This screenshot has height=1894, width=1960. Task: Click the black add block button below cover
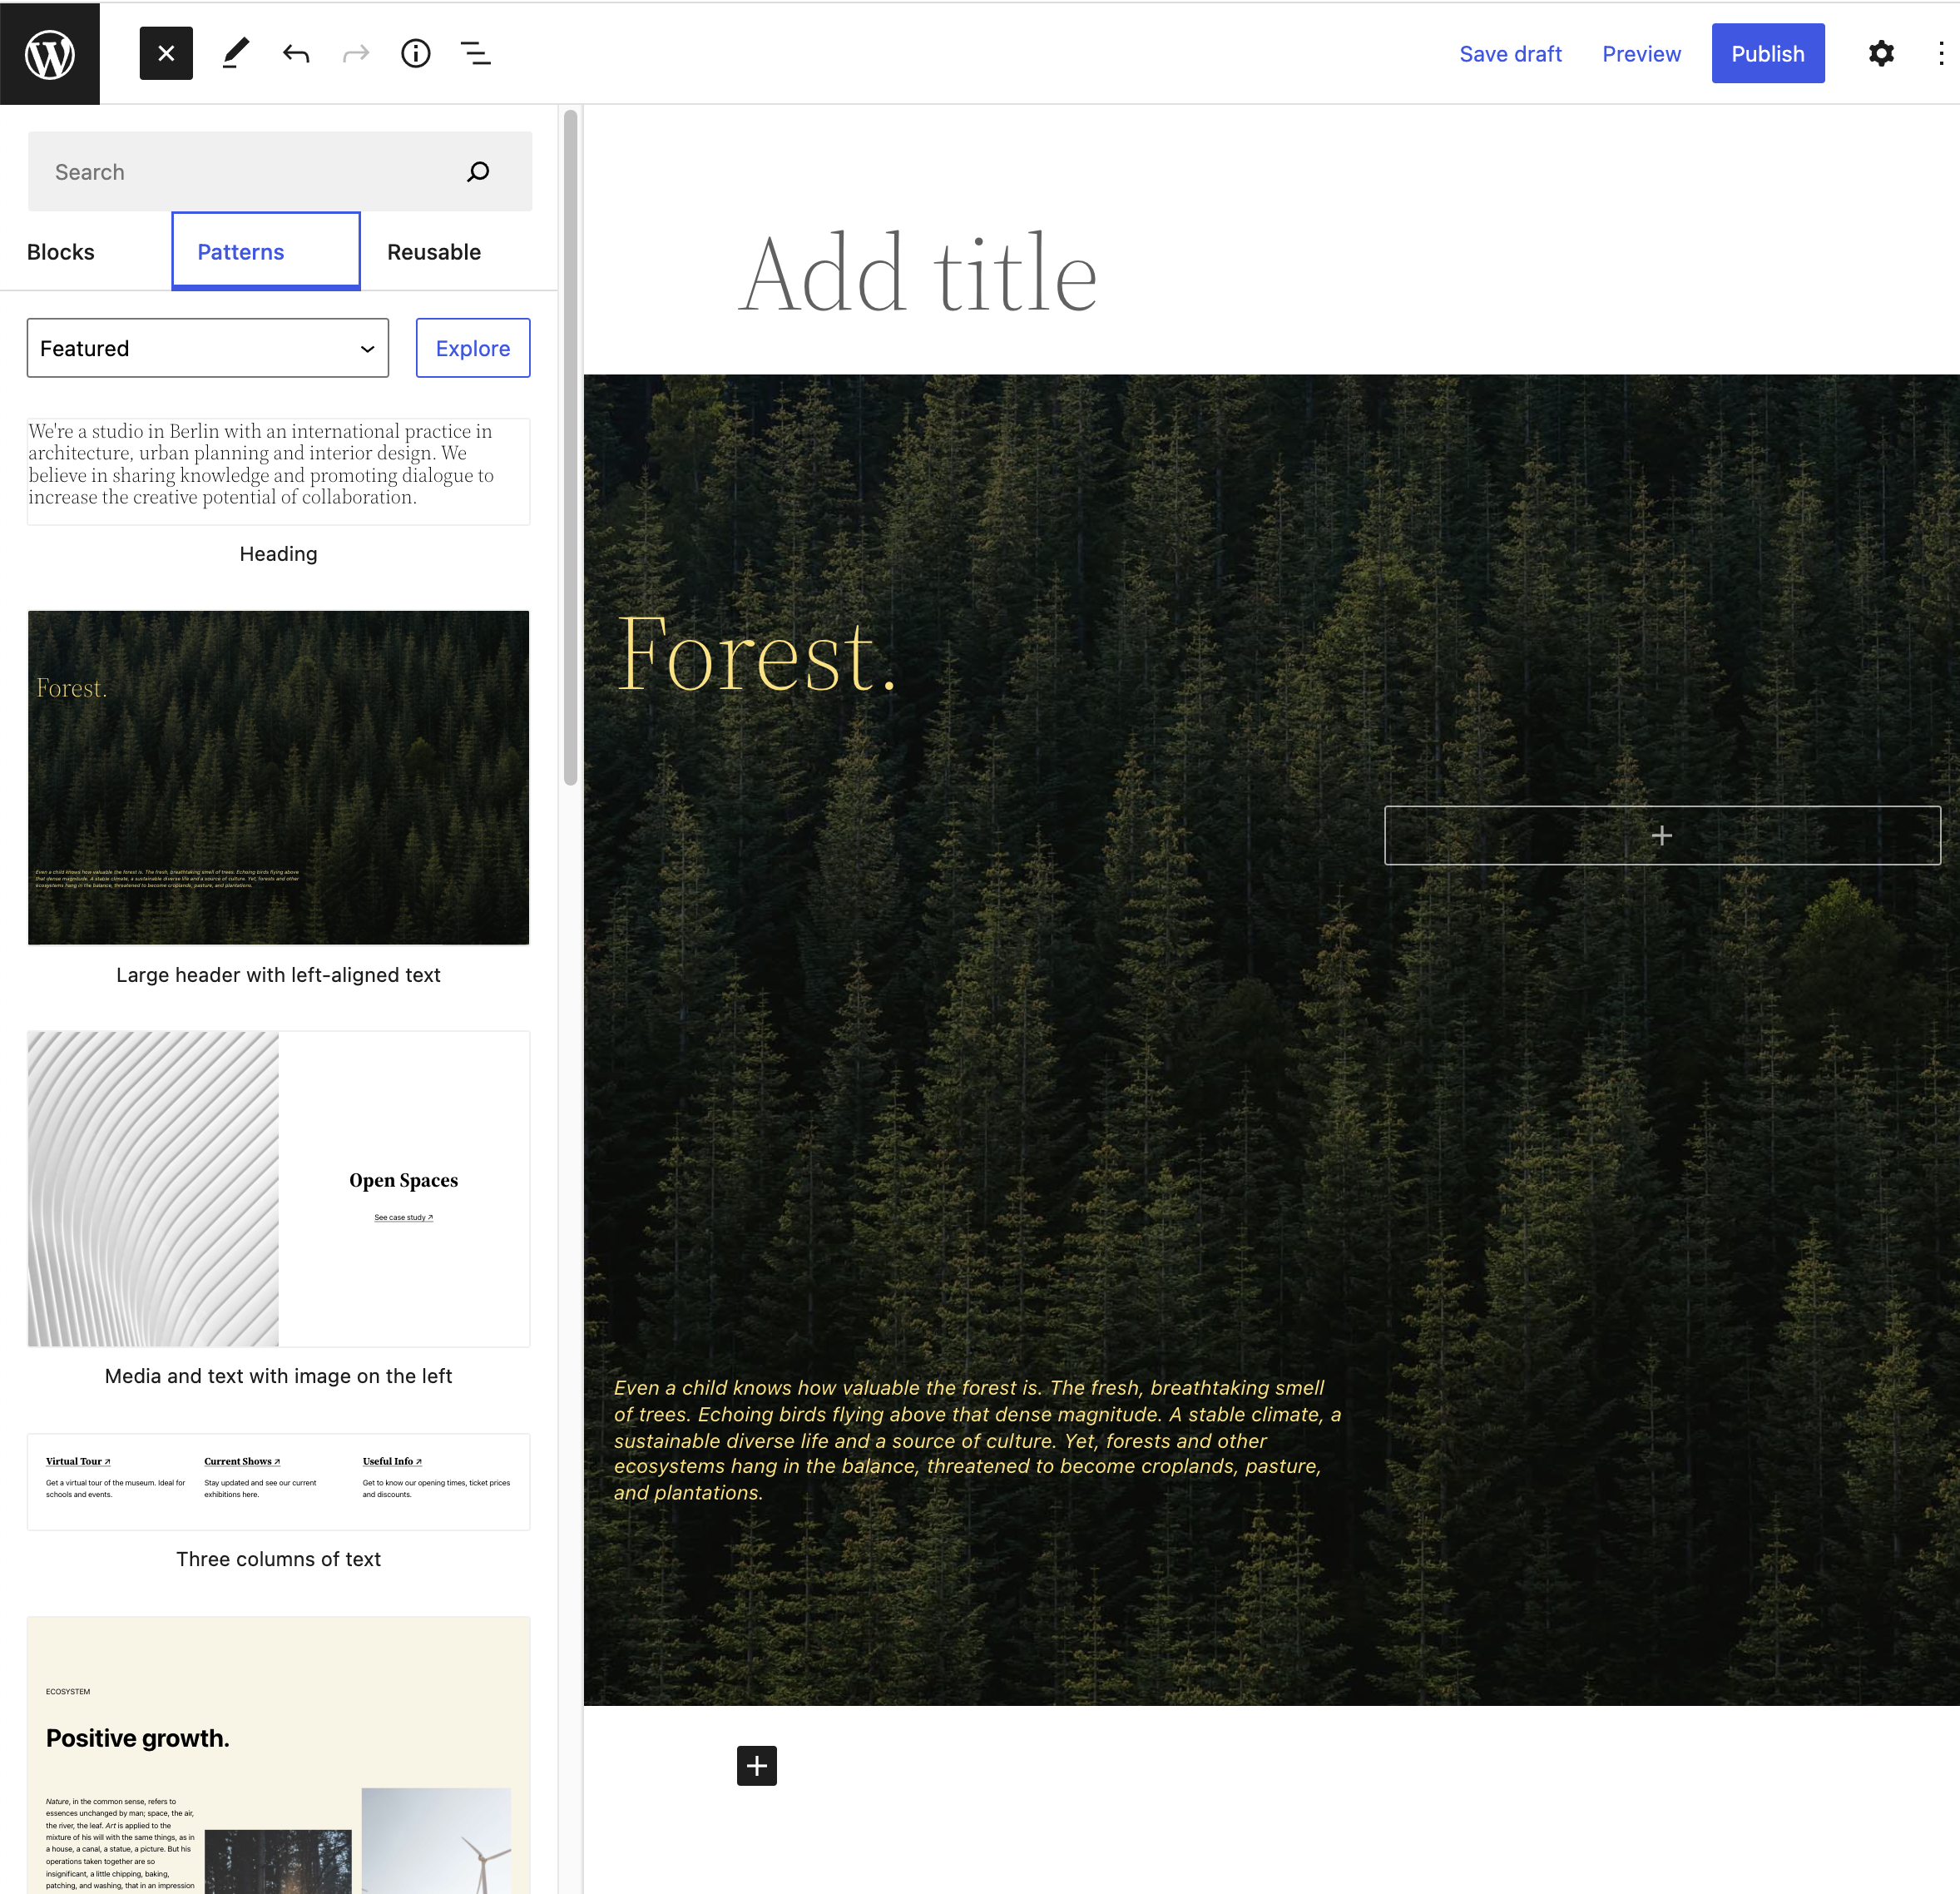756,1766
